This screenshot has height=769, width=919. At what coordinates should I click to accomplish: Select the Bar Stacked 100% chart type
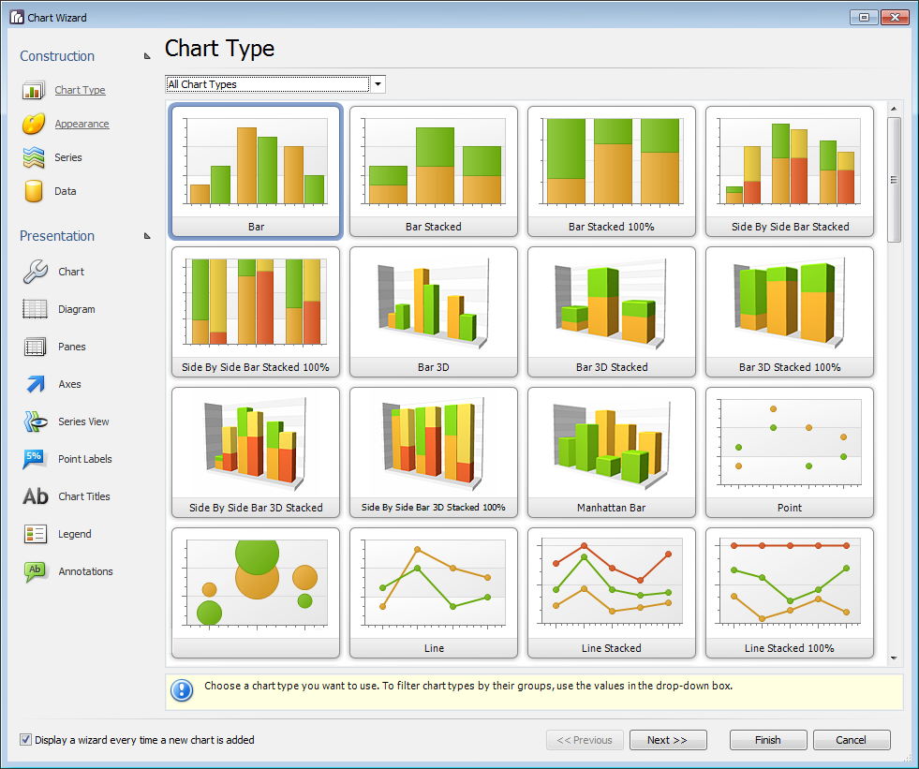[x=612, y=171]
